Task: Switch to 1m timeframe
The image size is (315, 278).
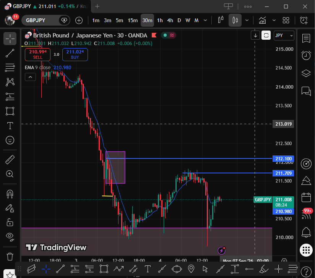Action: (x=96, y=20)
